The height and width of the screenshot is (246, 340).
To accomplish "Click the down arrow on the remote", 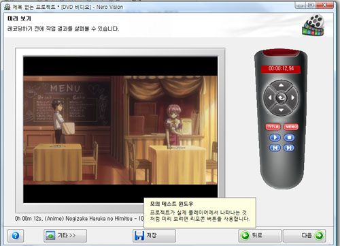I will pyautogui.click(x=281, y=110).
